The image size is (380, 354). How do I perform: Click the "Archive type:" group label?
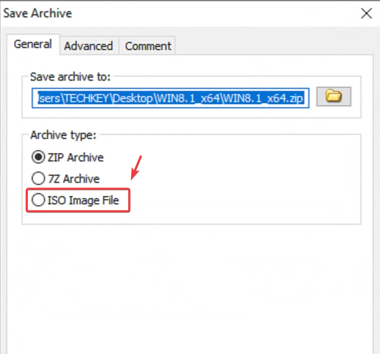63,135
